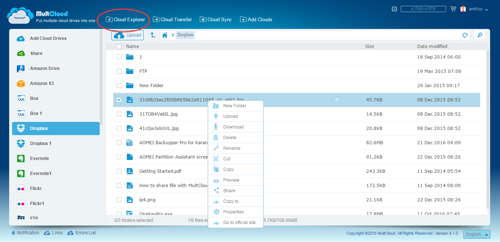Open the English language selector
The image size is (500, 242).
[x=477, y=234]
